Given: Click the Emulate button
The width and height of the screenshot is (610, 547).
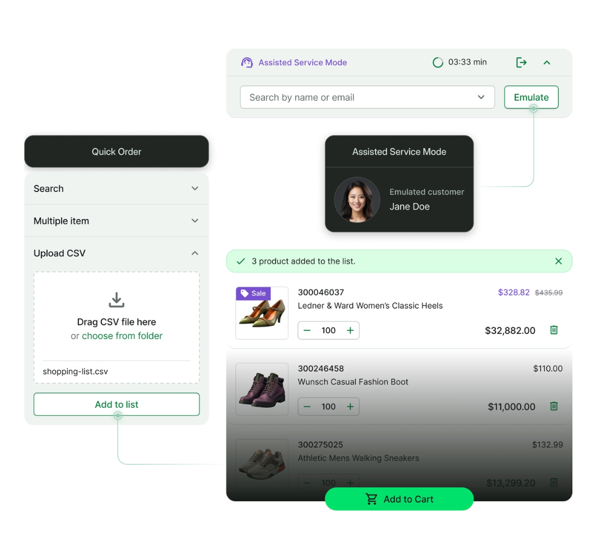Looking at the screenshot, I should coord(531,97).
